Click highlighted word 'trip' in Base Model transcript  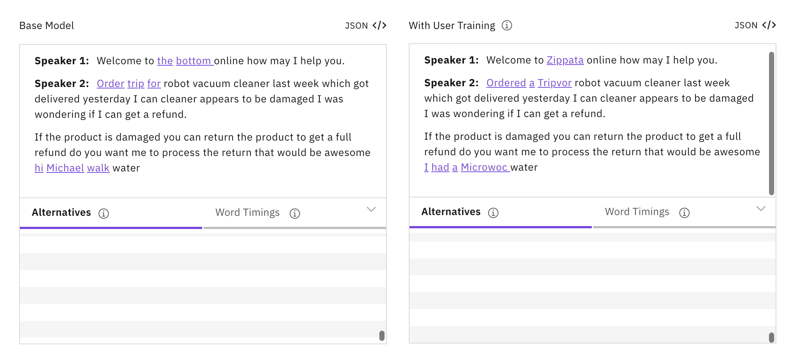pyautogui.click(x=136, y=84)
